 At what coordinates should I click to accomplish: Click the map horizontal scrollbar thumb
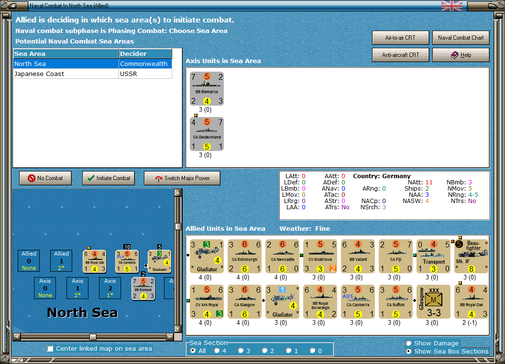[x=93, y=337]
